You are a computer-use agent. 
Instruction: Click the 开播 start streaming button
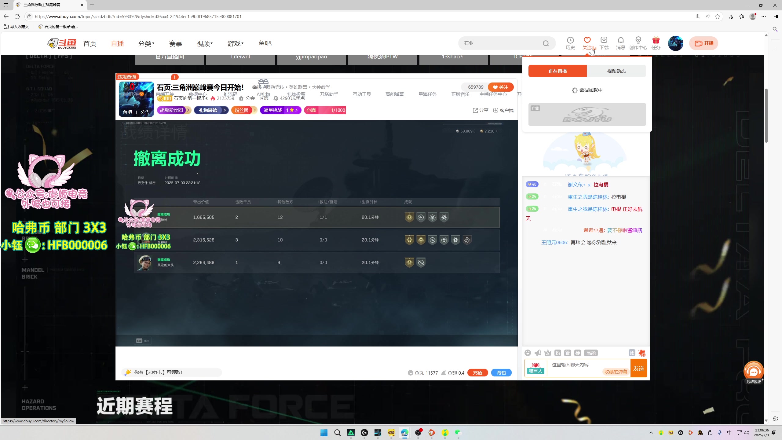(703, 43)
